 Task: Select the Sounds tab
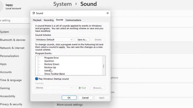click(x=59, y=20)
